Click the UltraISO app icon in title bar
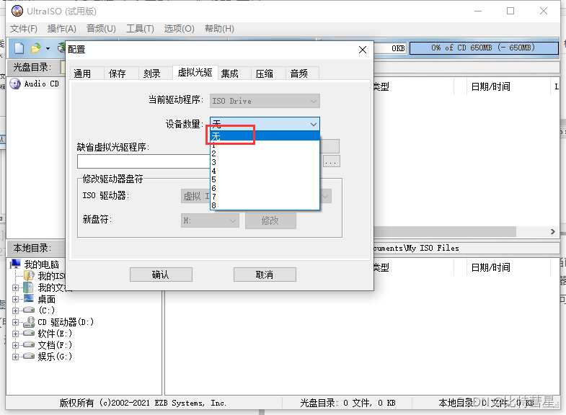 coord(17,12)
